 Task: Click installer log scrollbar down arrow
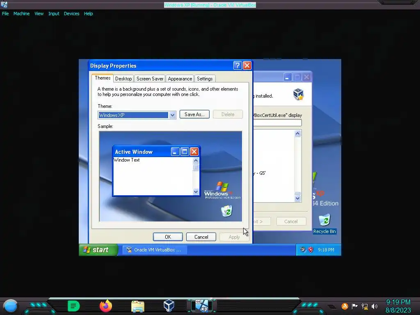[298, 199]
